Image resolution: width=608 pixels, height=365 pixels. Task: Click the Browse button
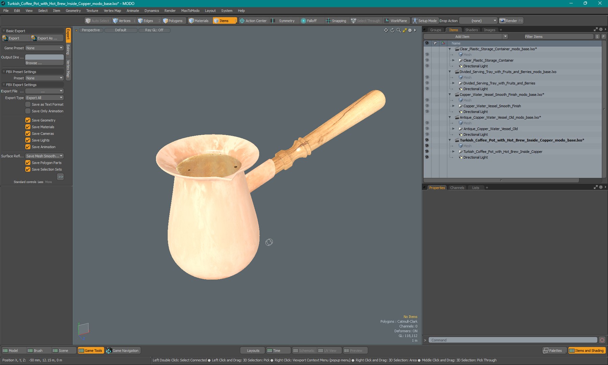point(45,63)
